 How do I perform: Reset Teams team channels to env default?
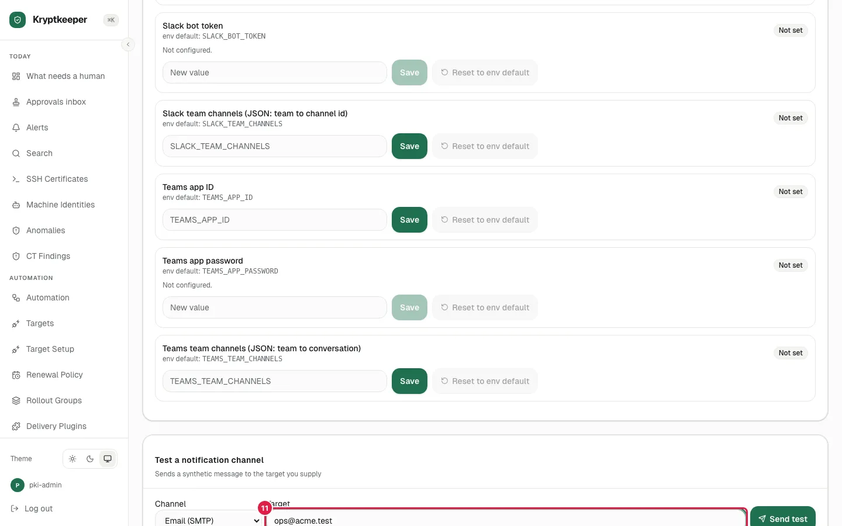485,382
